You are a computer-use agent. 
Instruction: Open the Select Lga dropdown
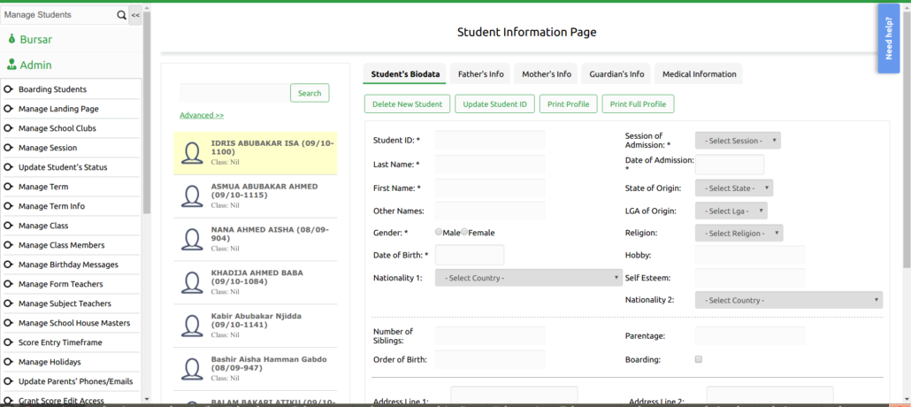[x=731, y=211]
